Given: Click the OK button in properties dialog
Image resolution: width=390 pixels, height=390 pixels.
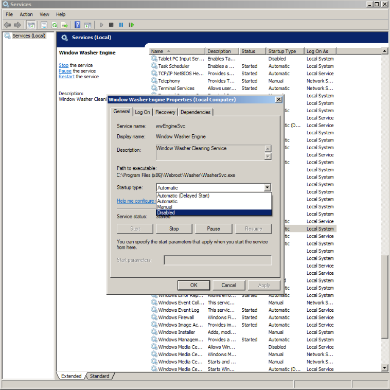Looking at the screenshot, I should click(x=194, y=285).
